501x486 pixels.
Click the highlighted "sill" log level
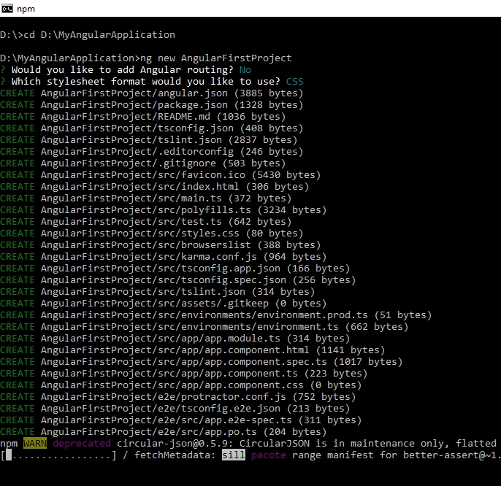[234, 455]
